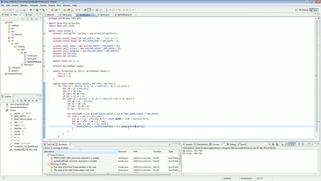This screenshot has height=181, width=321.
Task: Switch to the Debug perspective
Action: (303, 10)
